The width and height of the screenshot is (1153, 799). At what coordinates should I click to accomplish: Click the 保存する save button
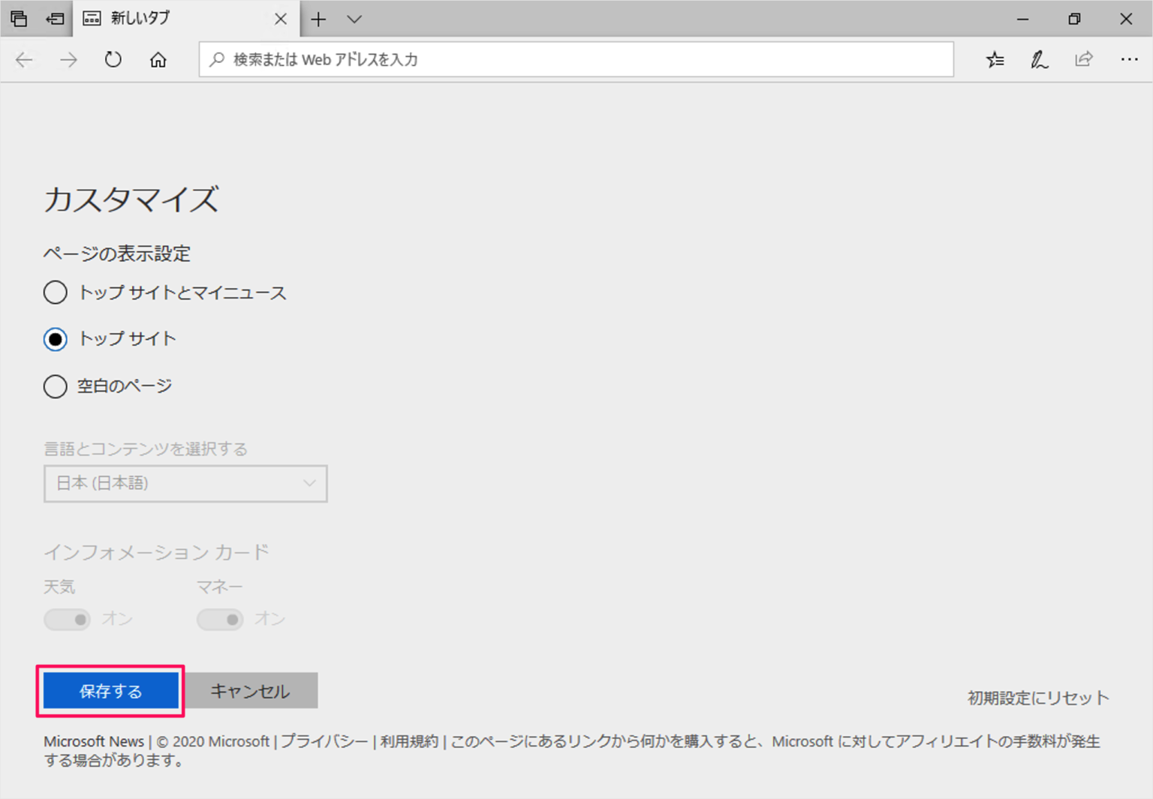110,691
